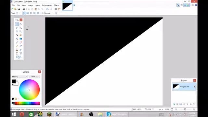Viewport: 208px width, 117px height.
Task: Click the Print toolbar icon
Action: tap(24, 9)
